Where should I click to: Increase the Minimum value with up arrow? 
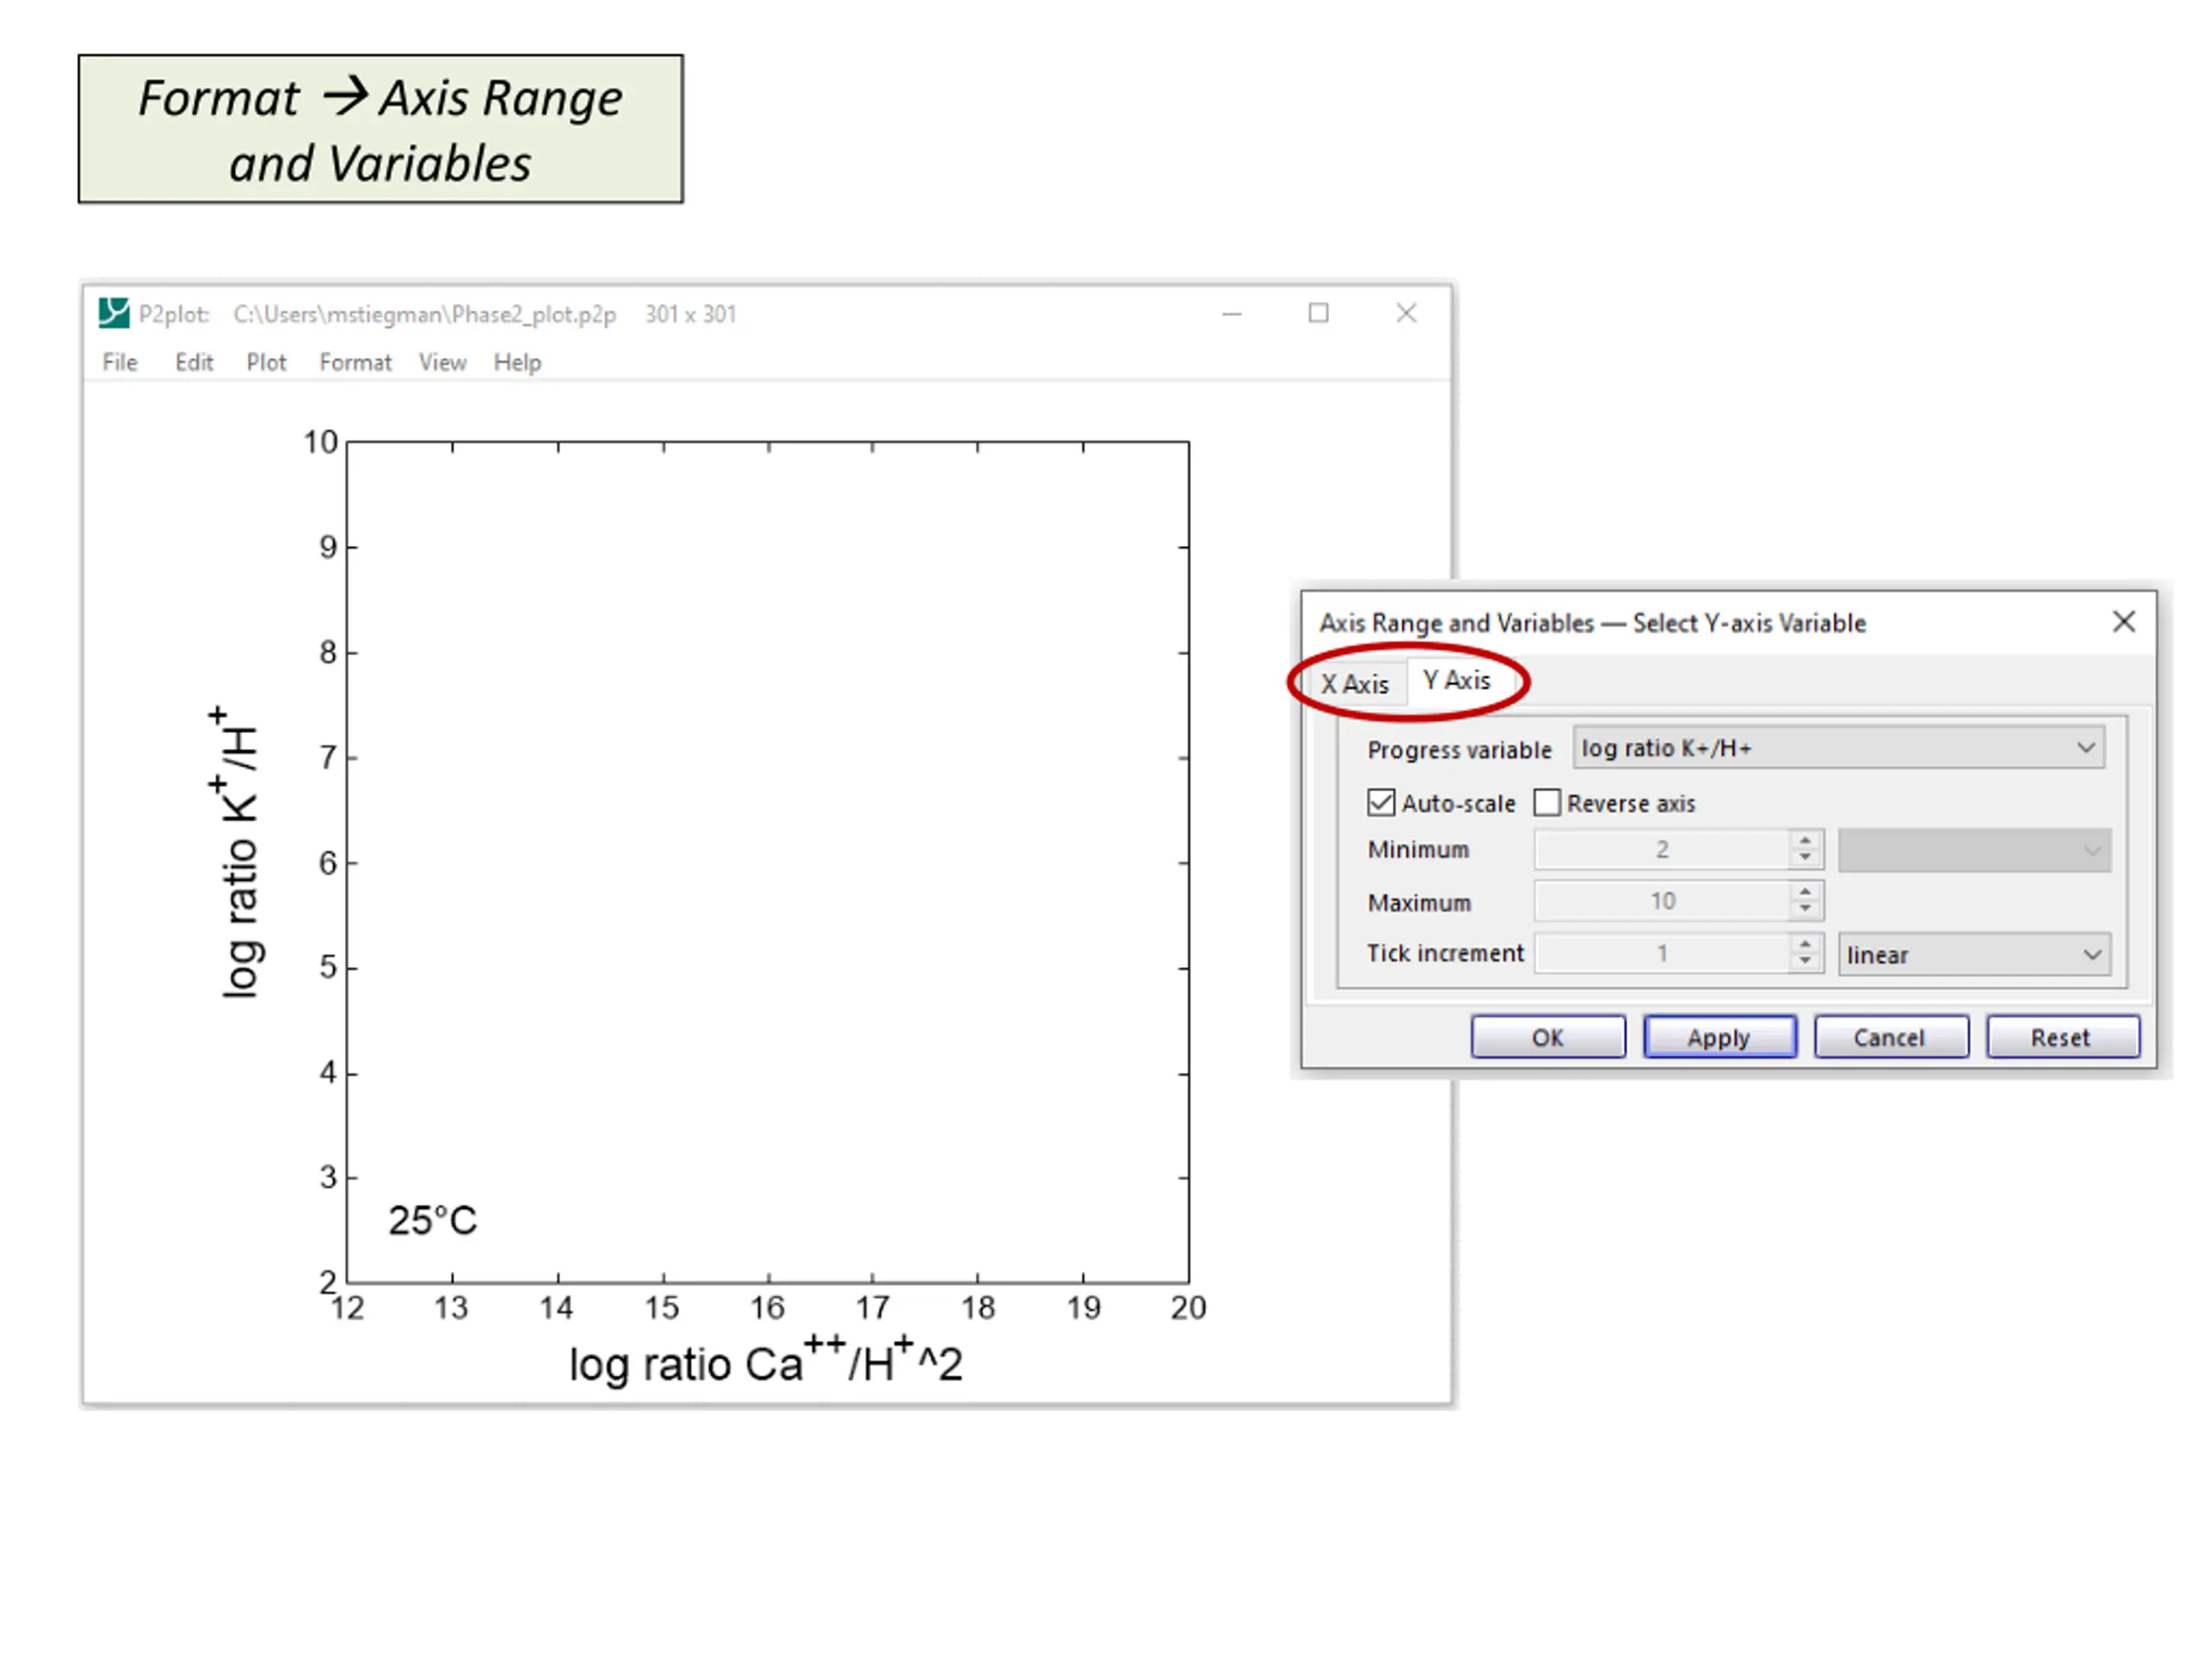tap(1804, 841)
